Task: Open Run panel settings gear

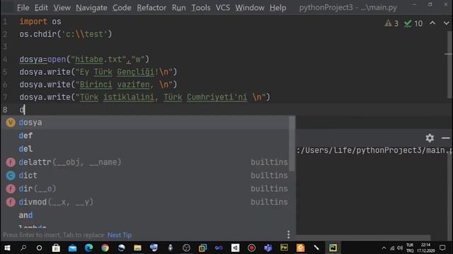Action: coord(430,138)
